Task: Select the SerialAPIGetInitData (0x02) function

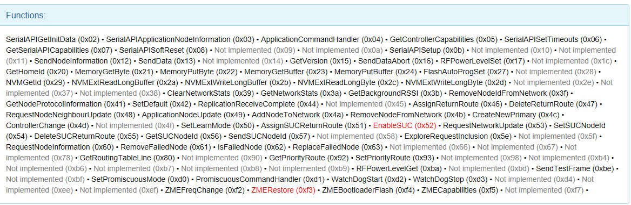Action: (53, 40)
